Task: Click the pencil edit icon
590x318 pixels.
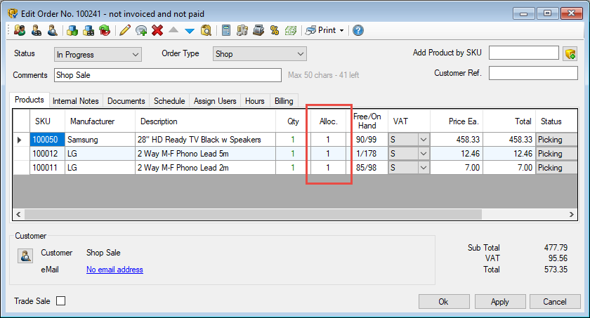Action: (125, 30)
